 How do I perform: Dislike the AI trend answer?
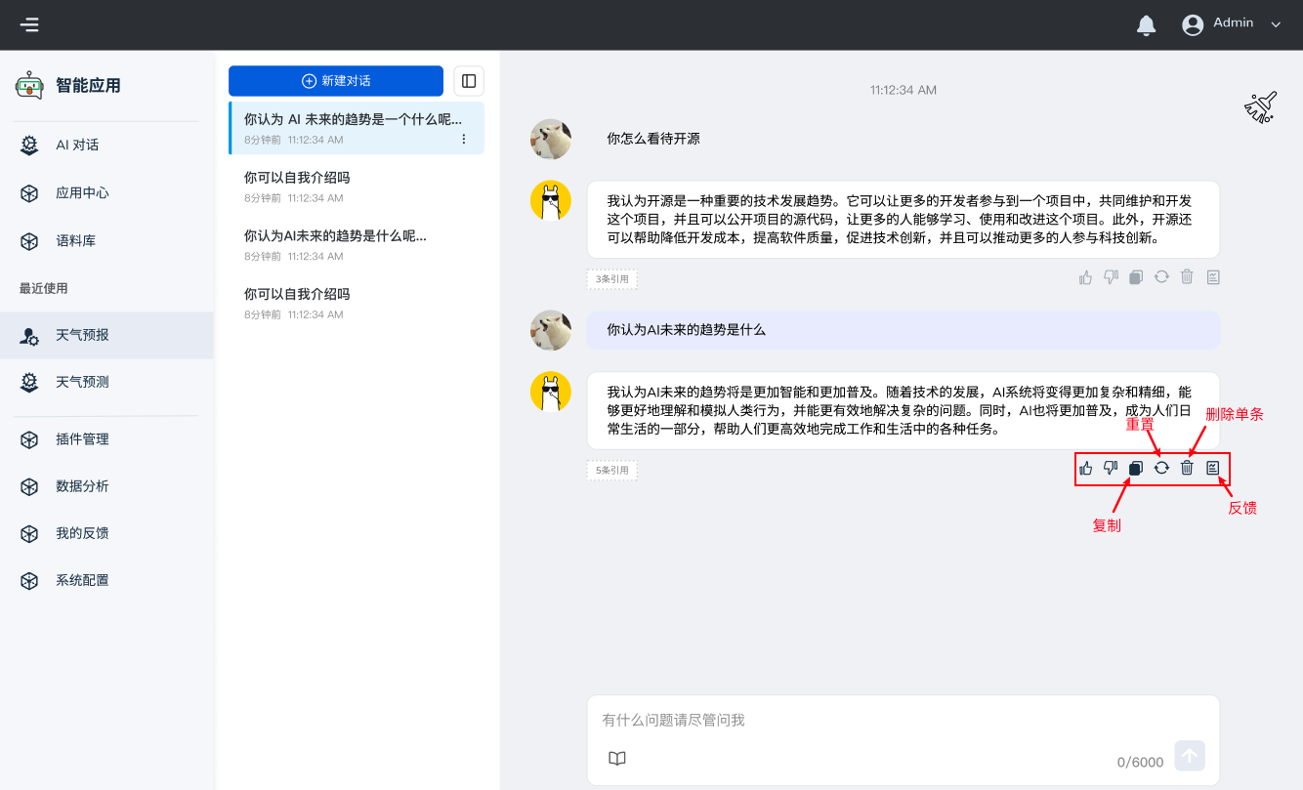click(1111, 469)
